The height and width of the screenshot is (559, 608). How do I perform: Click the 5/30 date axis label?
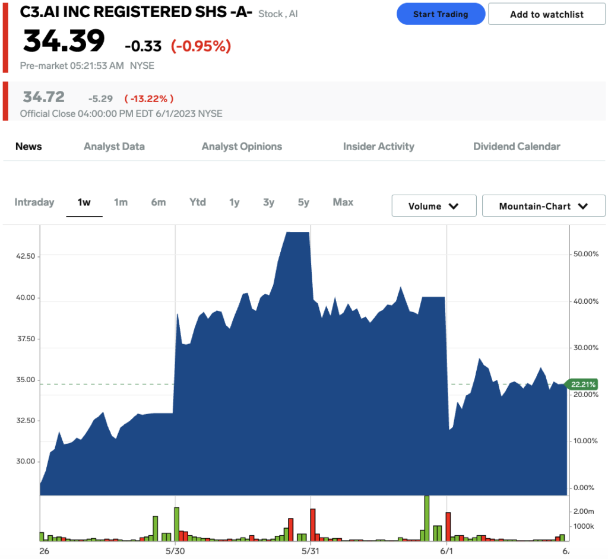pos(175,551)
